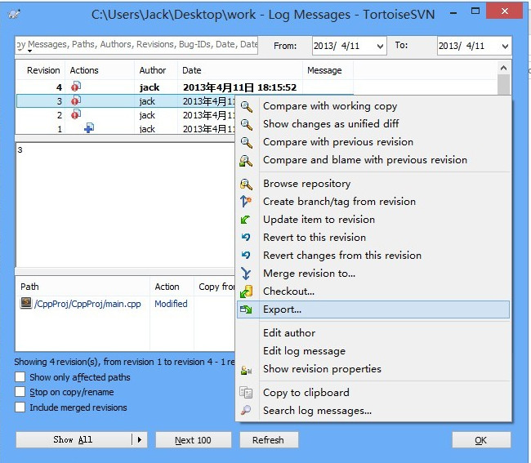Viewport: 531px width, 463px height.
Task: Click the green Update item to revision icon
Action: pyautogui.click(x=246, y=220)
